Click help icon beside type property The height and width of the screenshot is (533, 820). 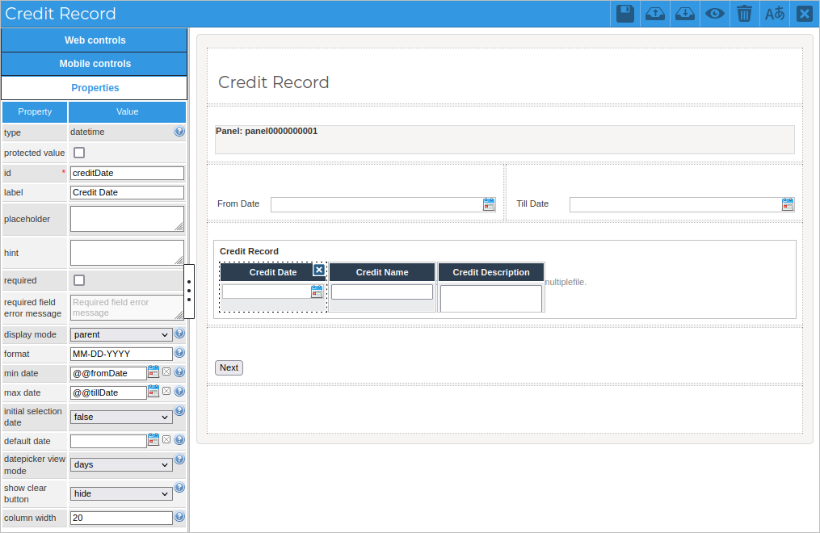tap(179, 132)
